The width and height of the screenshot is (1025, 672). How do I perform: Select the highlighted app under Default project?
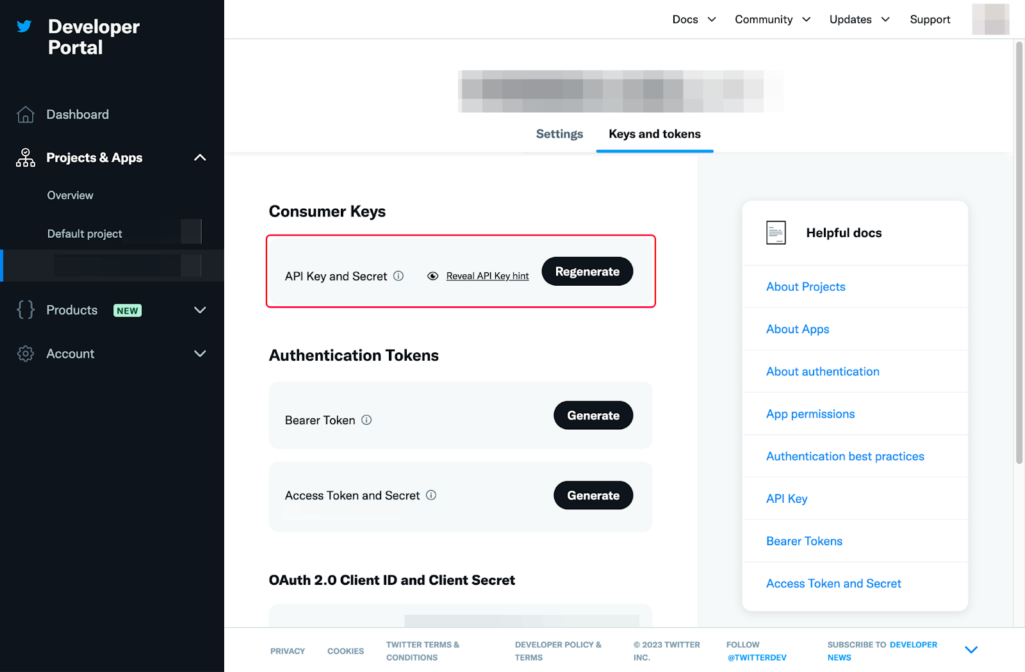112,265
